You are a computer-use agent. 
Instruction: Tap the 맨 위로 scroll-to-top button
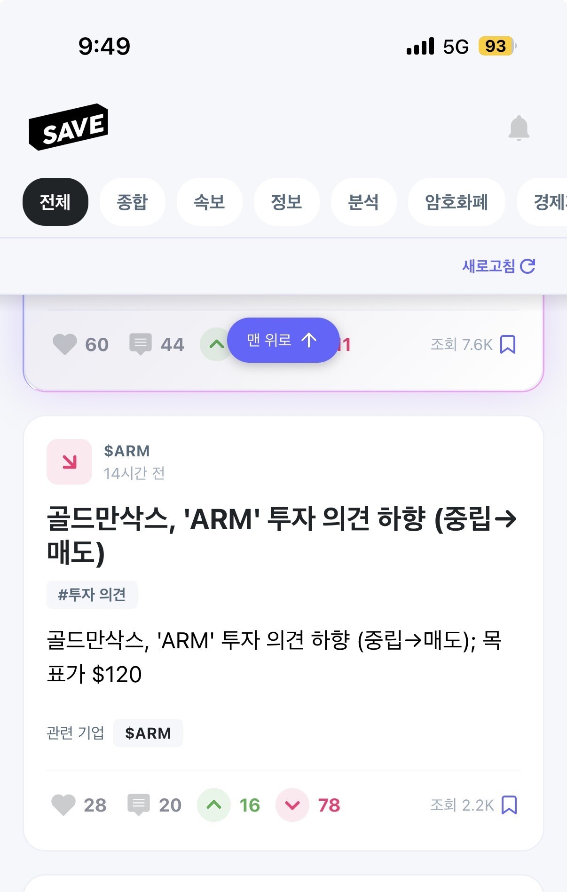click(x=283, y=340)
